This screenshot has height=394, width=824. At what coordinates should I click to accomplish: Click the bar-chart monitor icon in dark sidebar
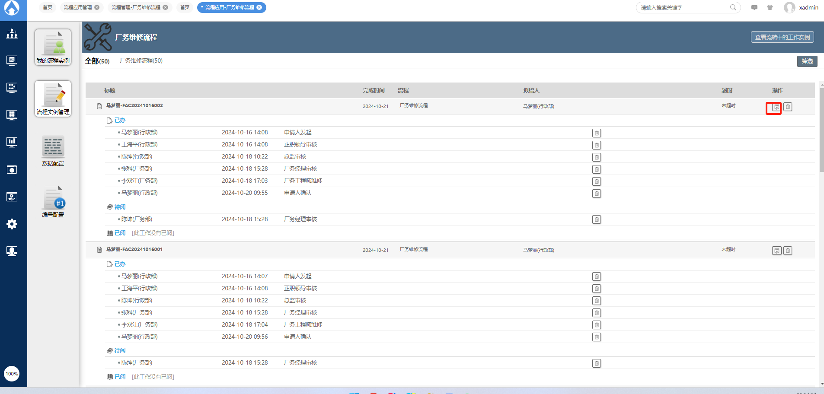coord(12,142)
